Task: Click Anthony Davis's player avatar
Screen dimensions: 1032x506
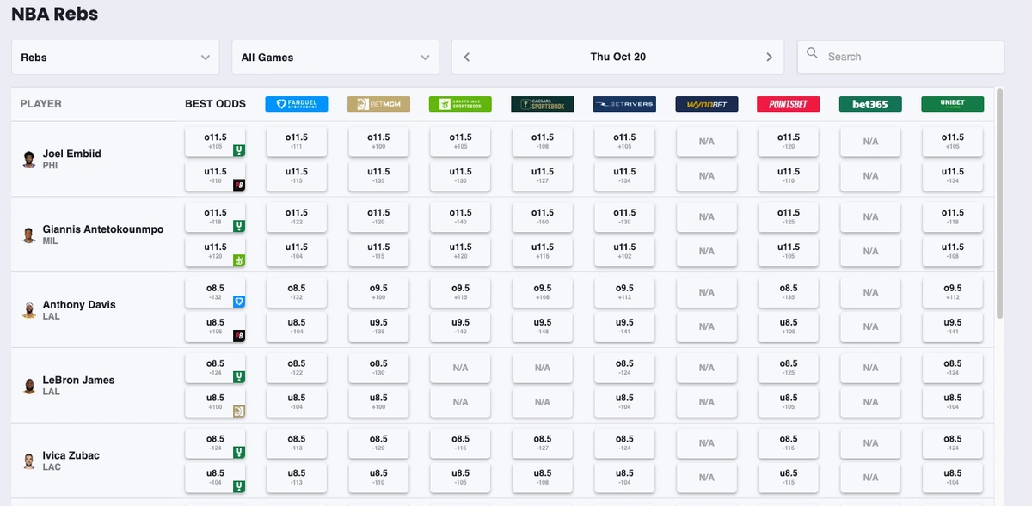Action: click(x=29, y=311)
